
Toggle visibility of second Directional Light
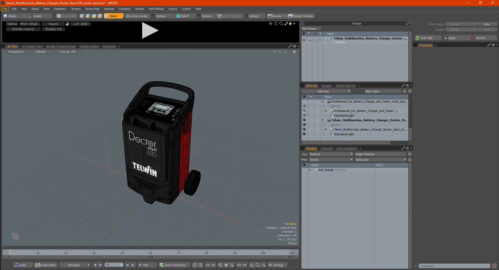pos(304,134)
